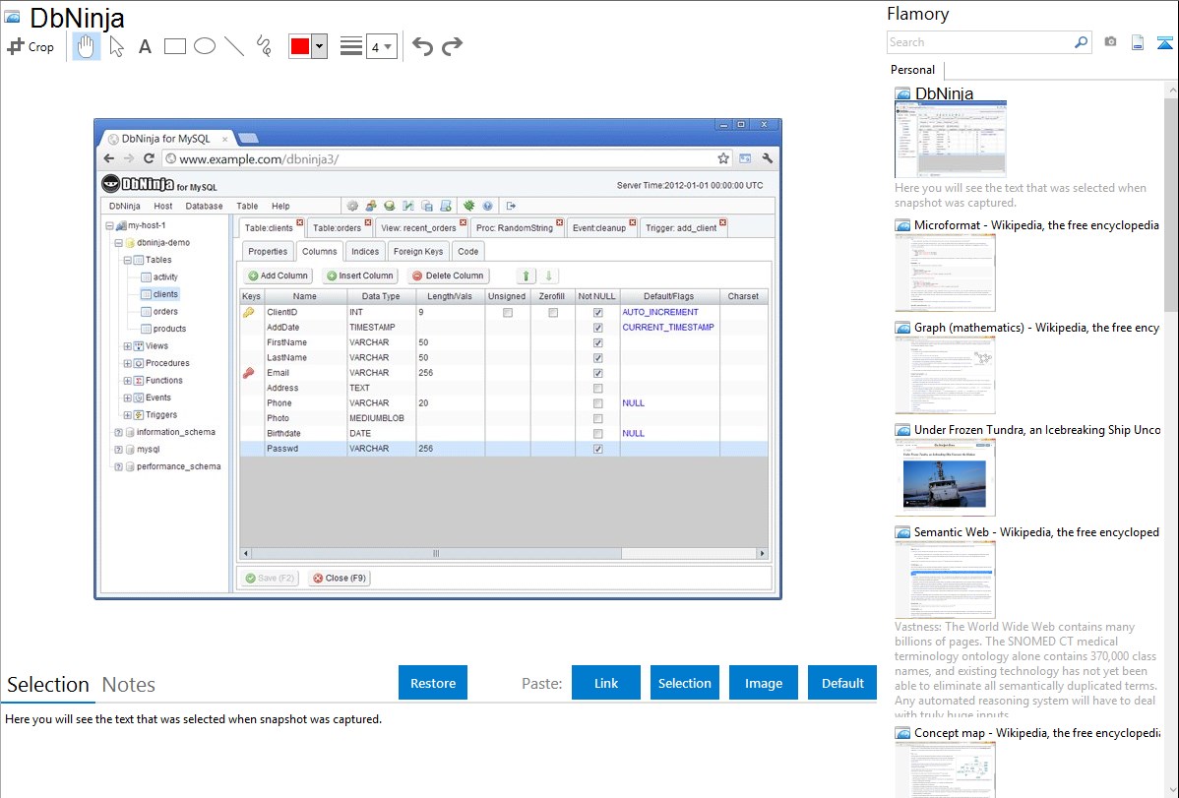Click the red color swatch
This screenshot has width=1179, height=798.
point(300,46)
